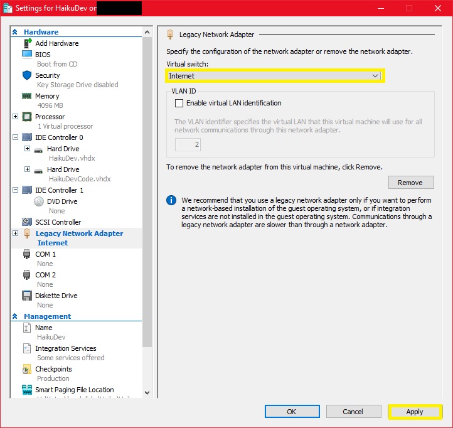Select the SCSI Controller icon
This screenshot has width=453, height=428.
click(x=27, y=222)
